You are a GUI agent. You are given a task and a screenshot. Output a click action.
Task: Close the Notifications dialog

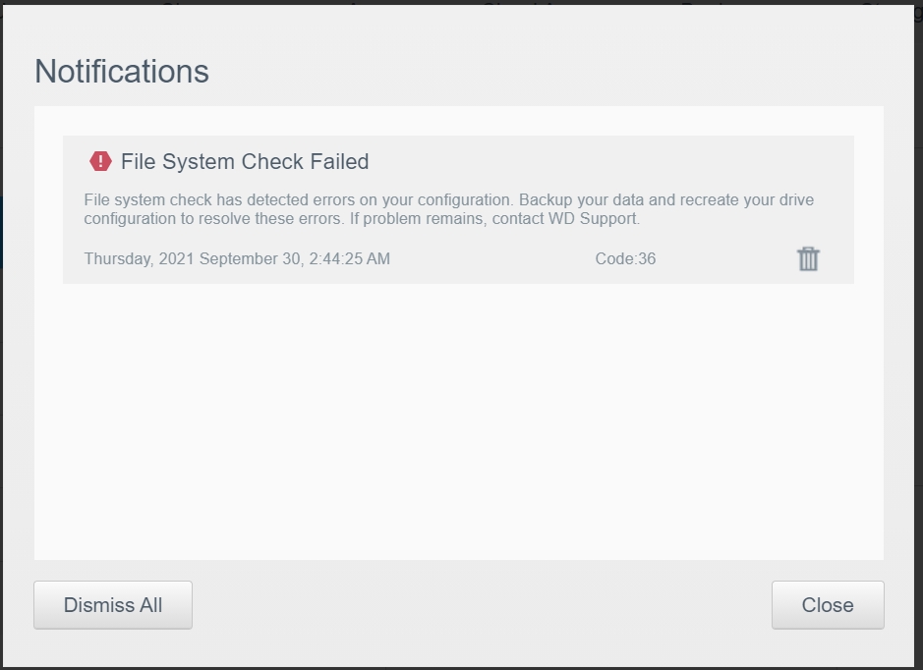click(x=828, y=605)
